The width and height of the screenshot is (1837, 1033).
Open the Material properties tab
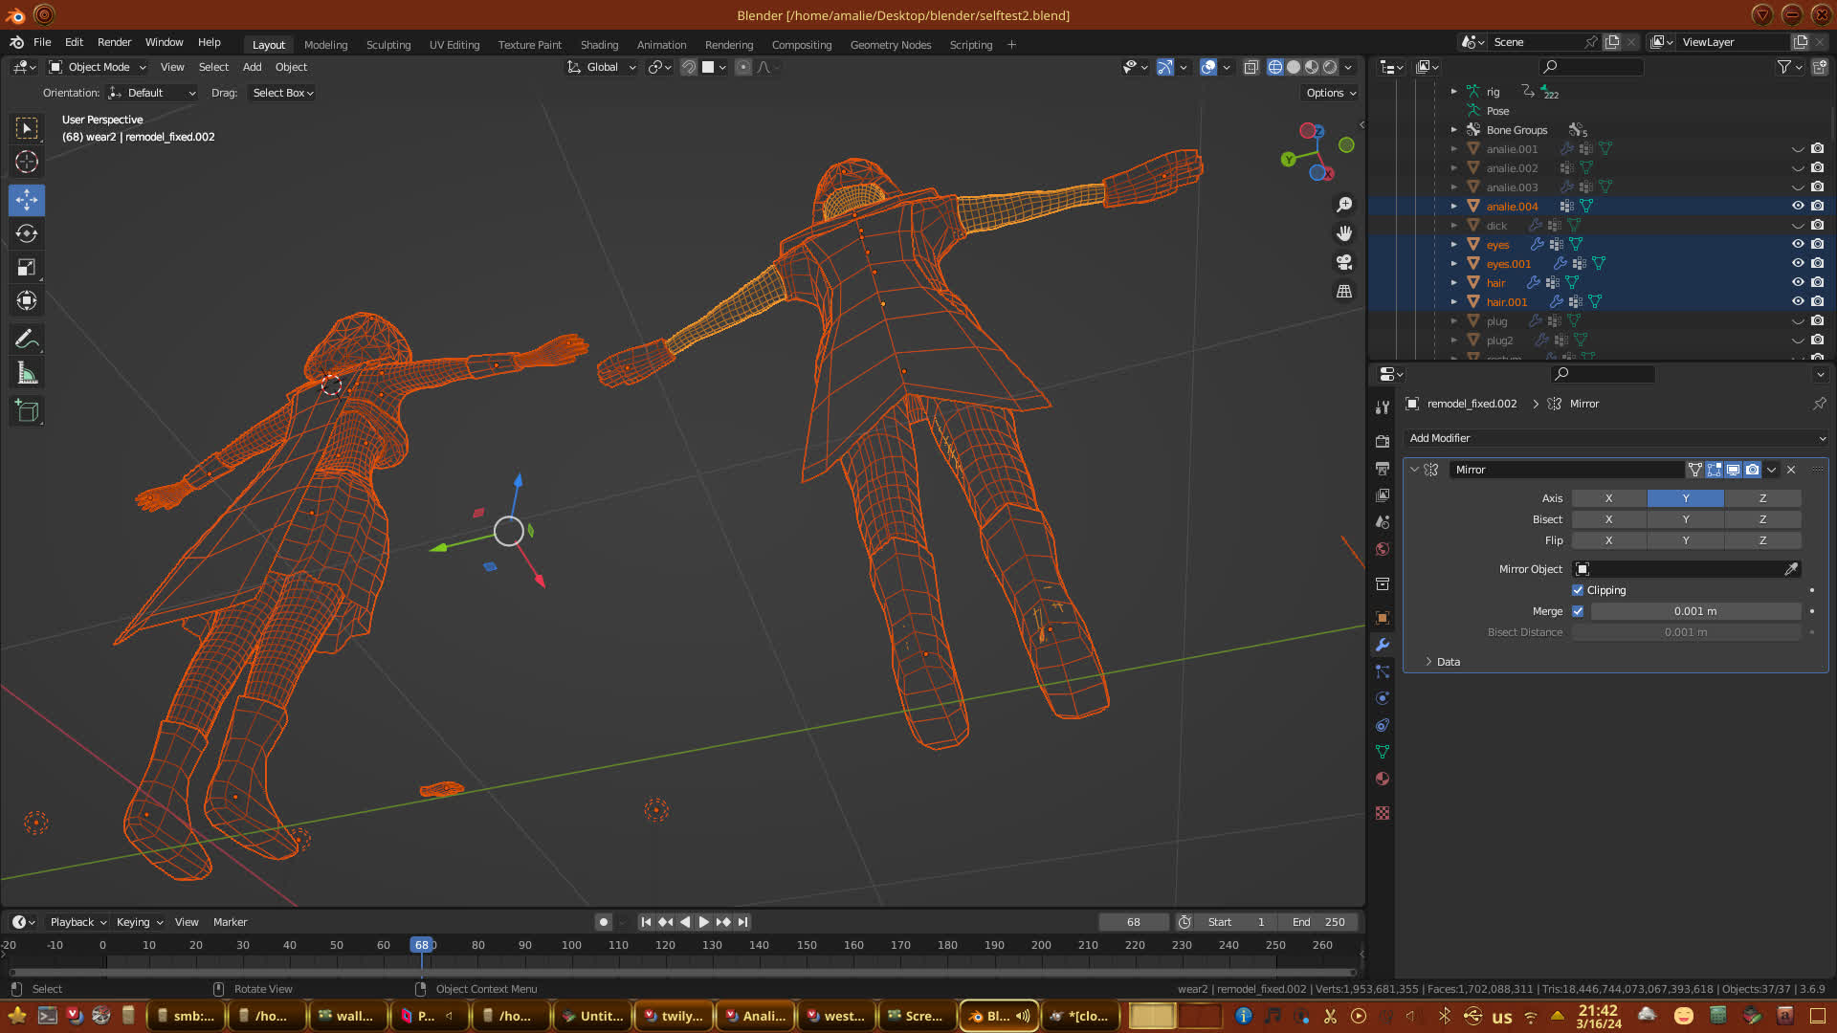click(x=1383, y=779)
